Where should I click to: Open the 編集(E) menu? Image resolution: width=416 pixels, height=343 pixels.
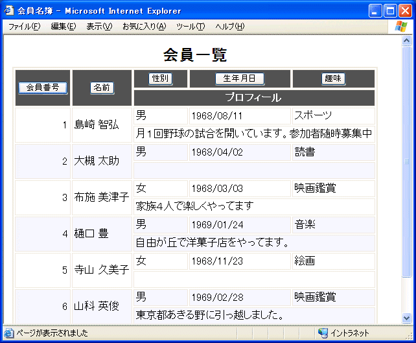click(x=64, y=27)
